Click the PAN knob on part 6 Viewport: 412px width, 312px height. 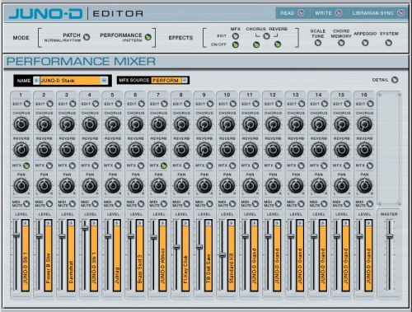click(135, 186)
